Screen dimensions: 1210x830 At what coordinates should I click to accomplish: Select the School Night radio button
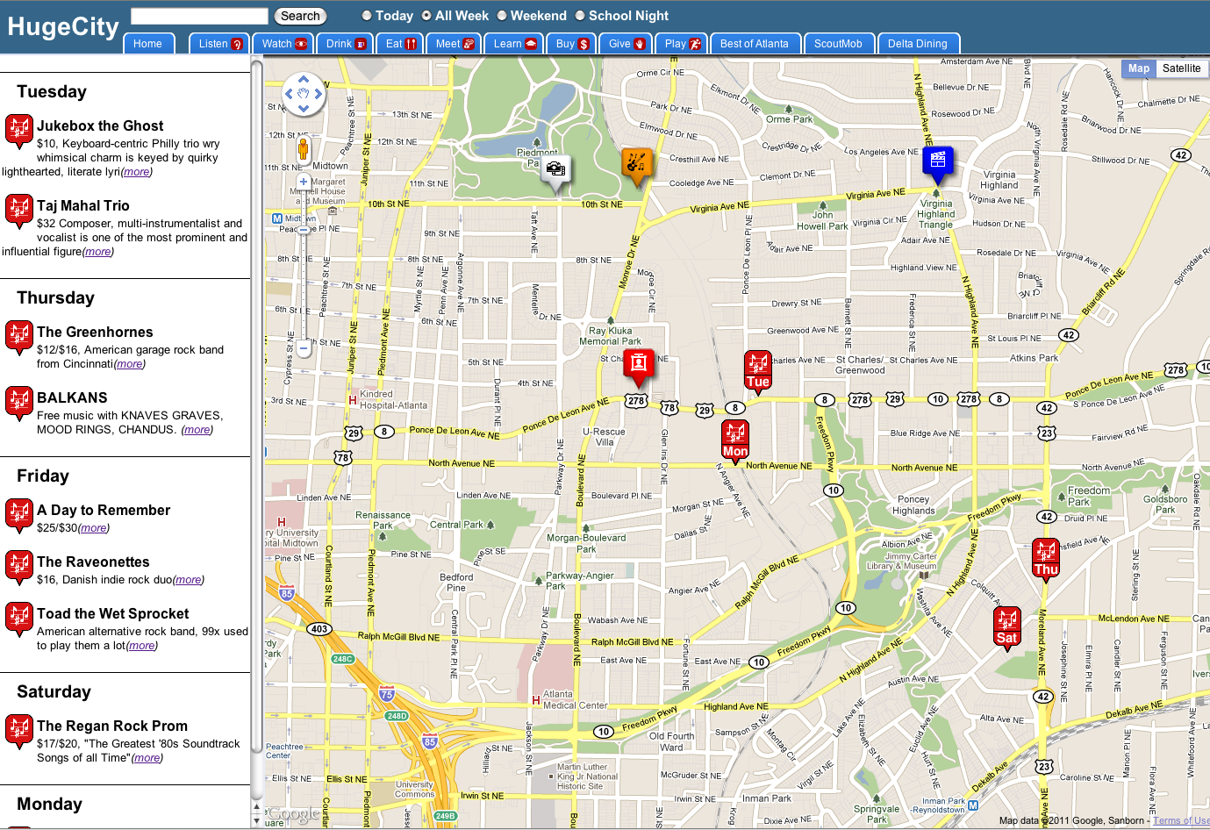point(580,16)
